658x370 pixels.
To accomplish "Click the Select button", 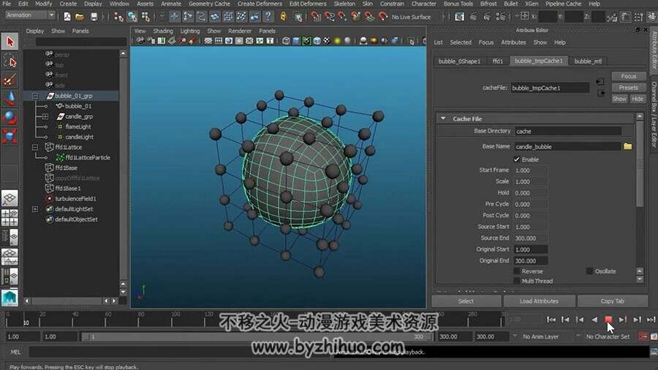I will point(466,301).
